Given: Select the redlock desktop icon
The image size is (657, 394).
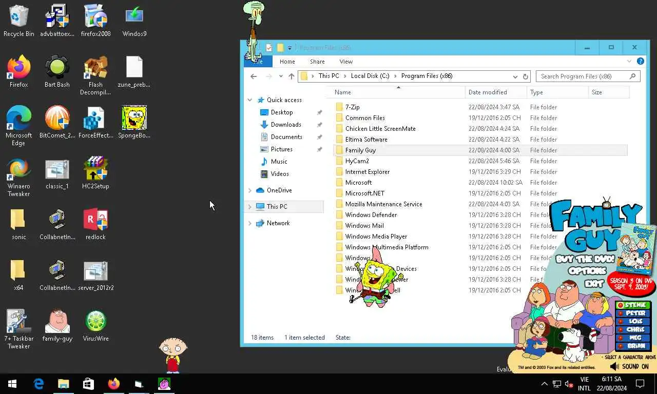Looking at the screenshot, I should [x=95, y=224].
